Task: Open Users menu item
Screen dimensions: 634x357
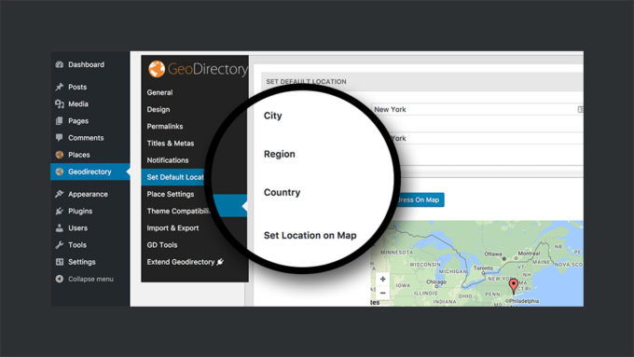Action: pos(77,228)
